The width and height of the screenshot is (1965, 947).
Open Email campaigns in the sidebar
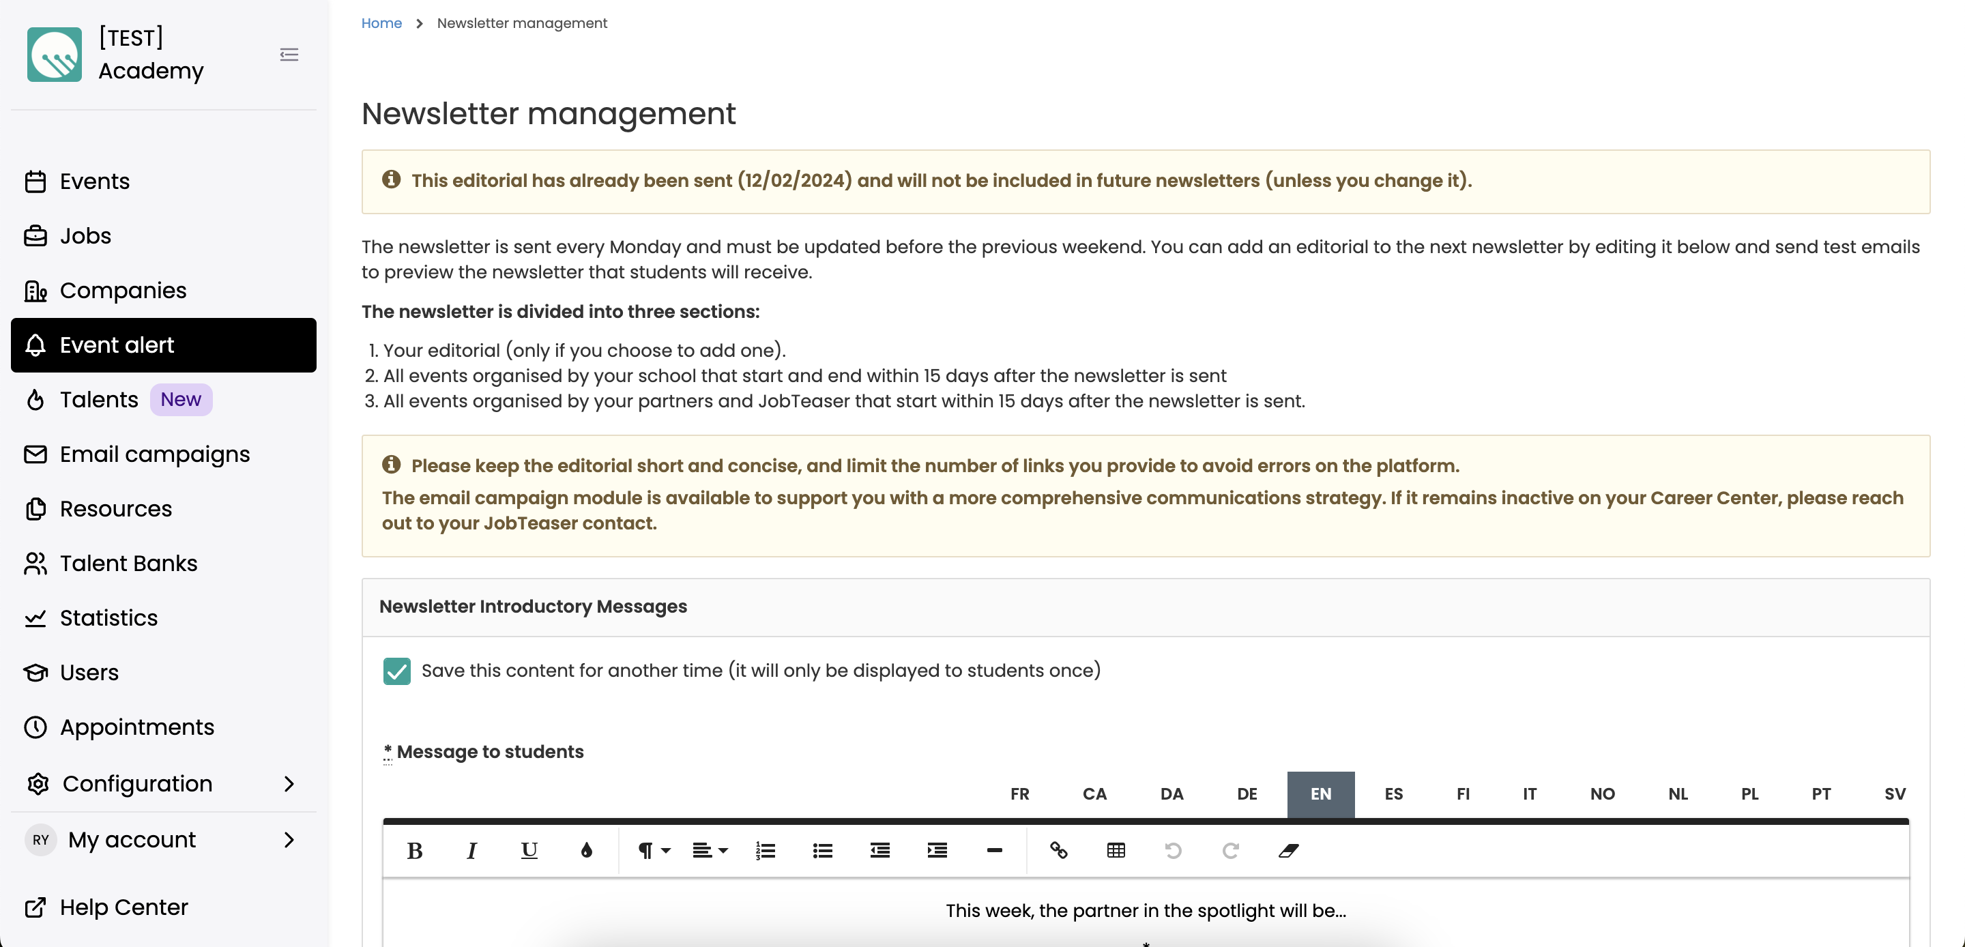pyautogui.click(x=163, y=454)
